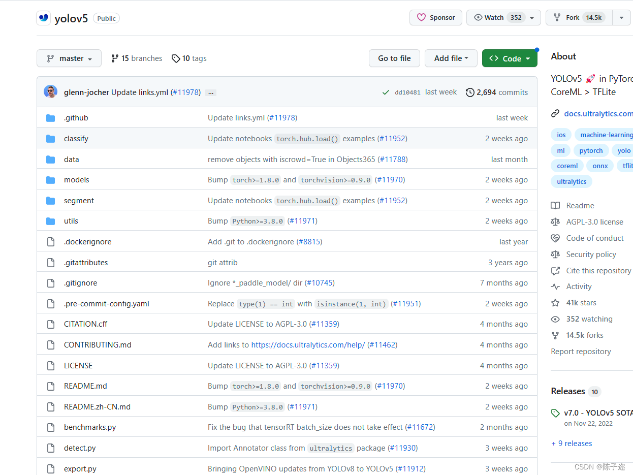
Task: Open Security policy in About sidebar
Action: click(x=591, y=255)
